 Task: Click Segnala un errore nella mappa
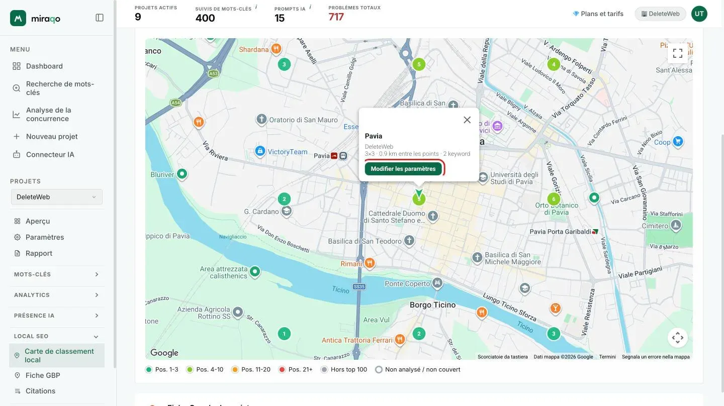[x=656, y=357]
